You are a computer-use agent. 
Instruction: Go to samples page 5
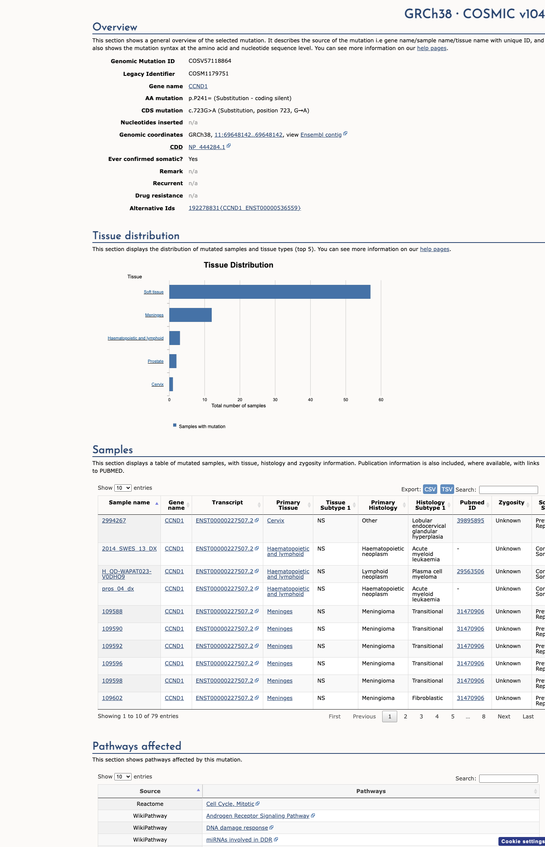[x=453, y=716]
